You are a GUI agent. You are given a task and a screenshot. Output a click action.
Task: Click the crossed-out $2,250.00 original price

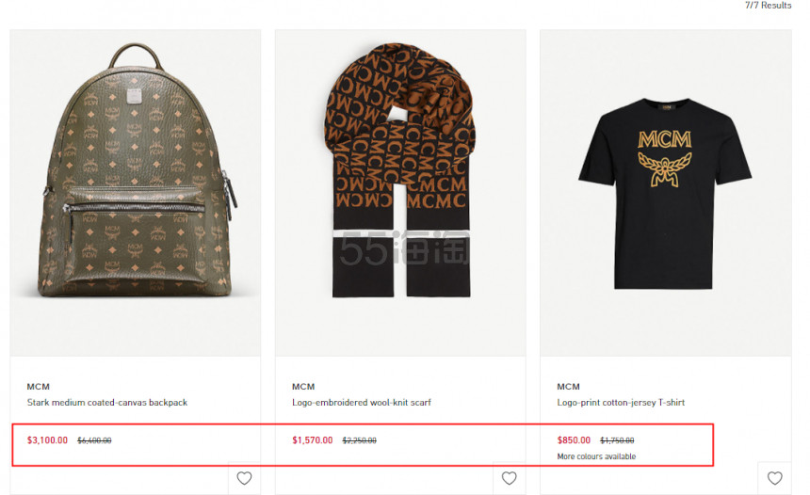(359, 440)
